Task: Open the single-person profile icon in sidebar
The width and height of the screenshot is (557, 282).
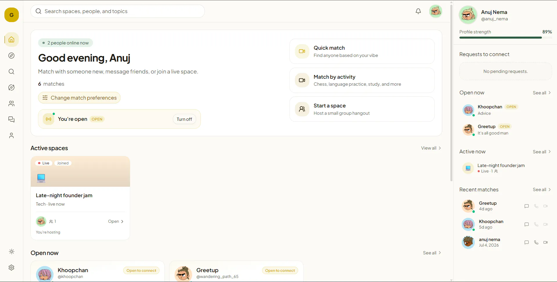Action: click(11, 135)
